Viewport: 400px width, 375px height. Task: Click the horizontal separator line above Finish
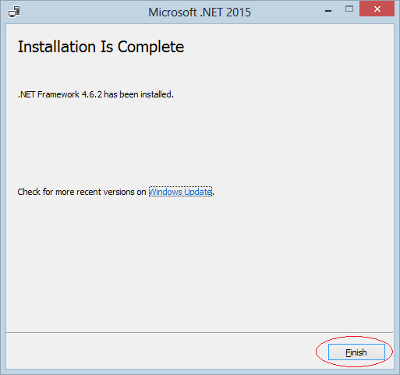[x=200, y=332]
